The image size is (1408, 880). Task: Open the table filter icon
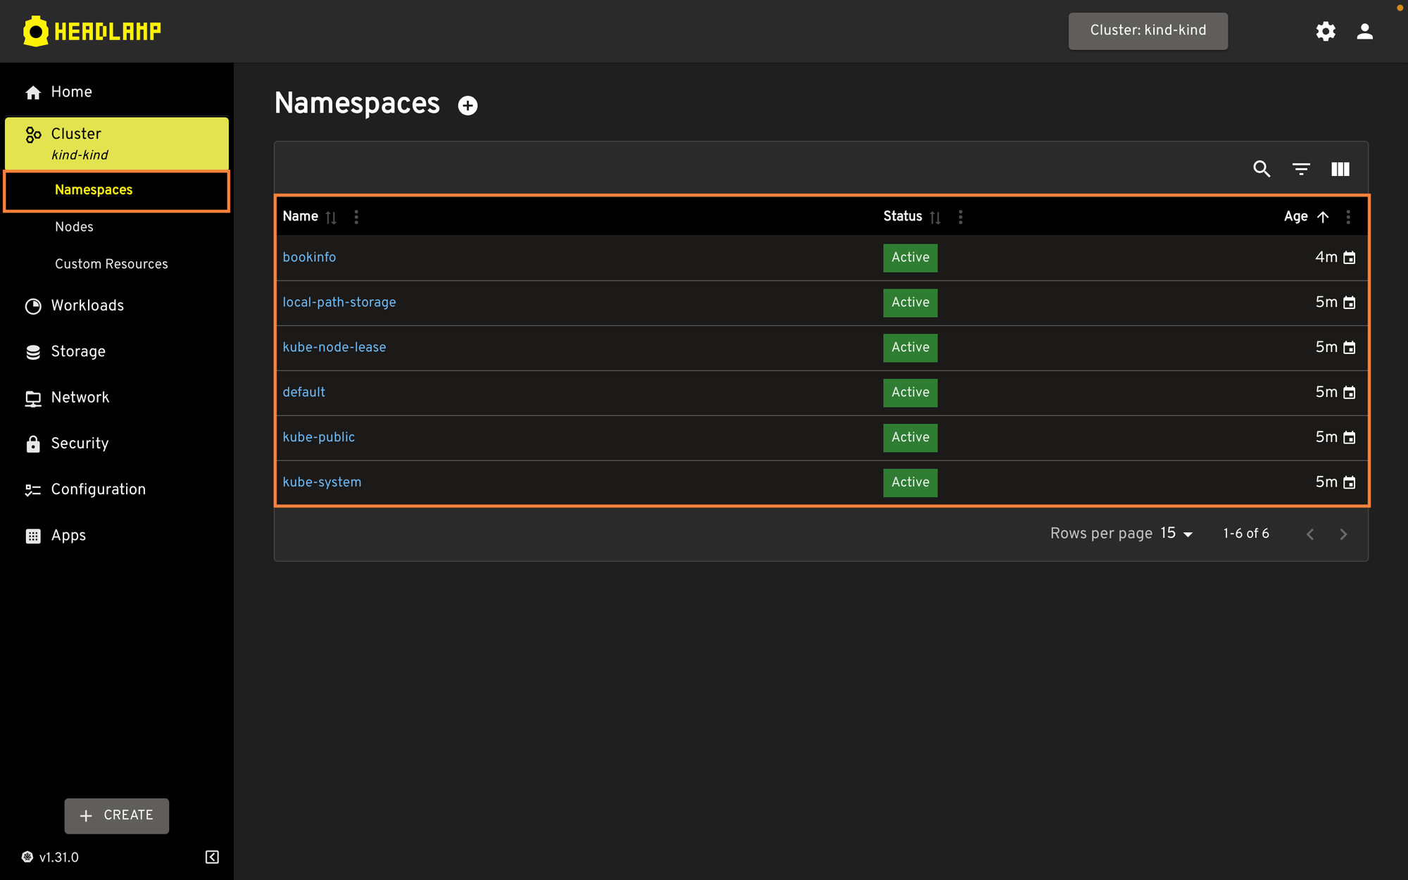click(x=1301, y=169)
